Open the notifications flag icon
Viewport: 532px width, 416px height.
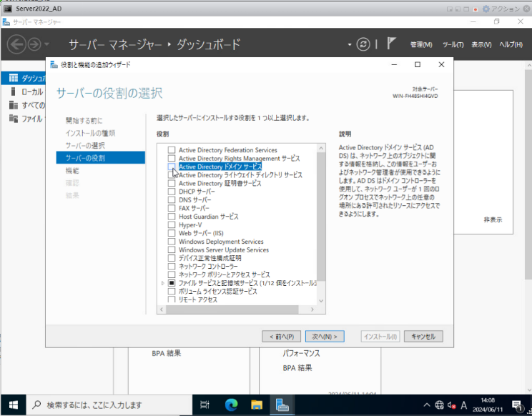pyautogui.click(x=391, y=44)
